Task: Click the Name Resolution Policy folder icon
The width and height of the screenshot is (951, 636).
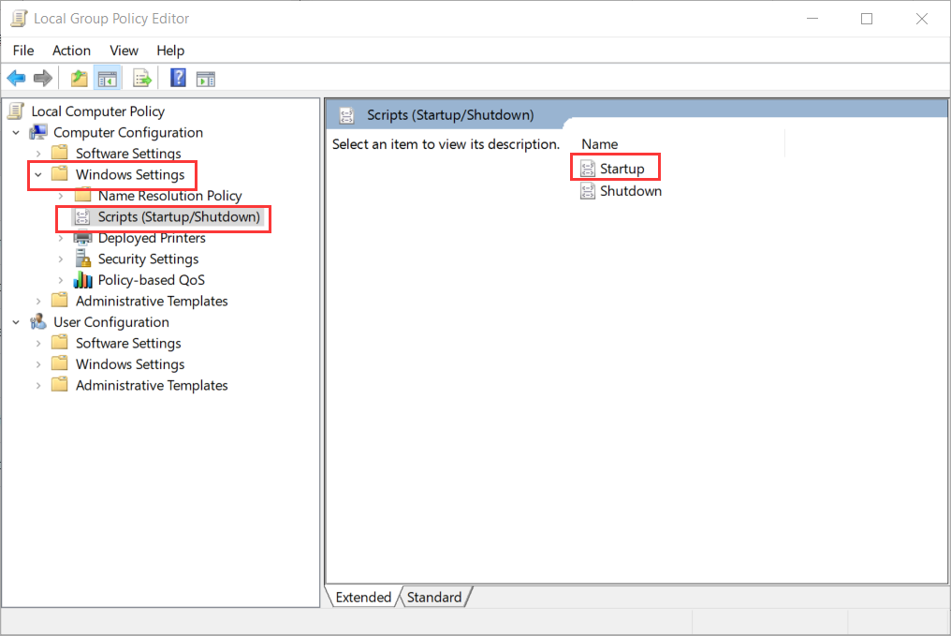Action: (x=82, y=196)
